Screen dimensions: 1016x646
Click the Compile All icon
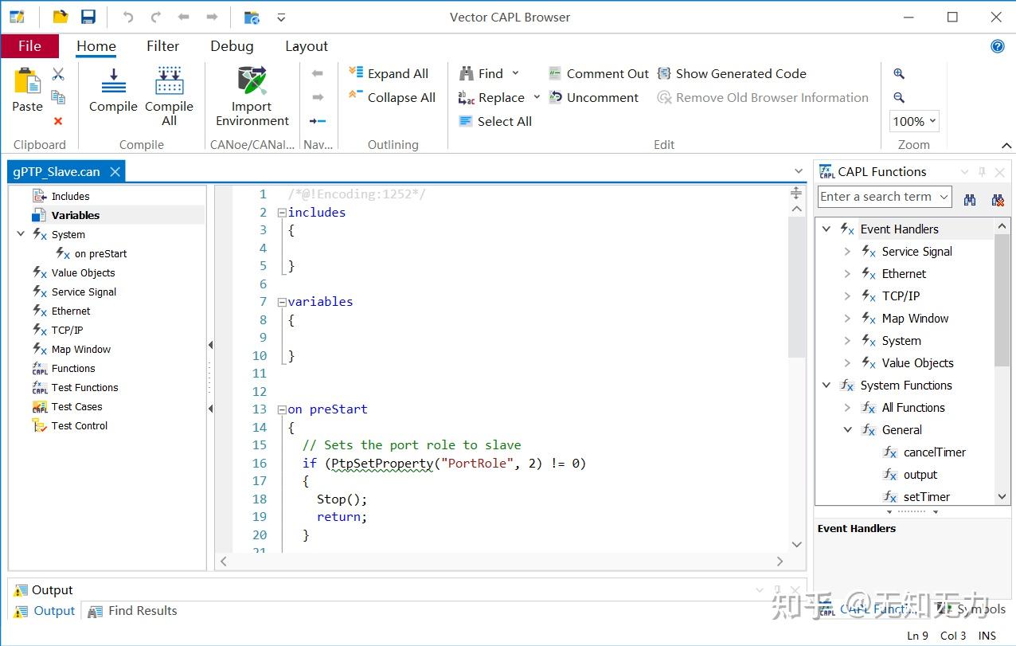click(169, 81)
